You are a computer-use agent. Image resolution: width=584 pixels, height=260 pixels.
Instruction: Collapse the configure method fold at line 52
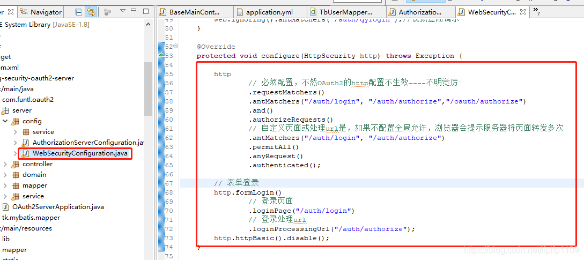pos(176,46)
